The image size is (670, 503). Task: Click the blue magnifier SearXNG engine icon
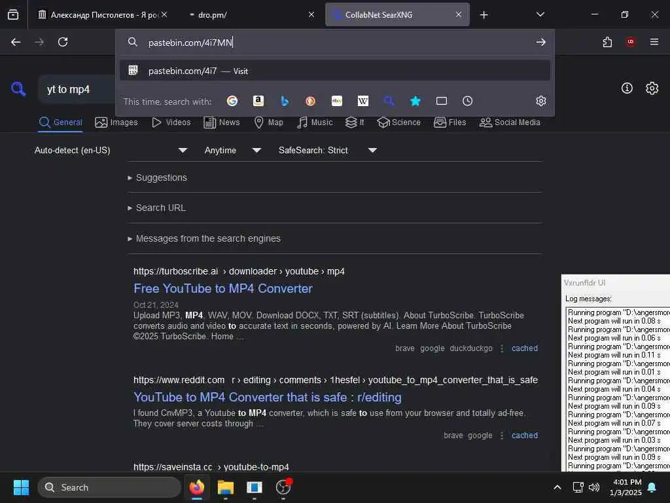pos(389,101)
